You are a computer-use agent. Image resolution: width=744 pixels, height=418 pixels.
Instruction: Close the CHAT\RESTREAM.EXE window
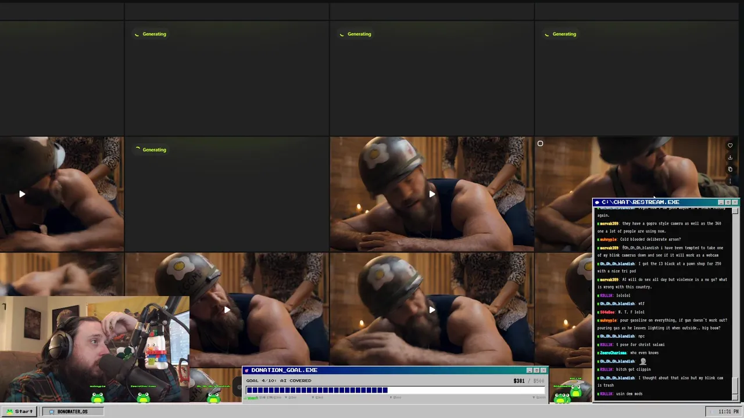tap(735, 202)
